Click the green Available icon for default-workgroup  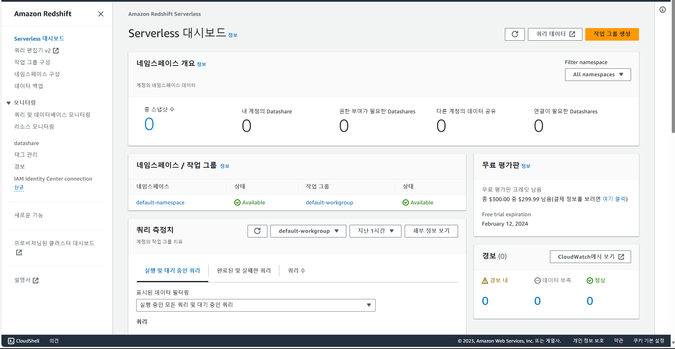[x=405, y=203]
